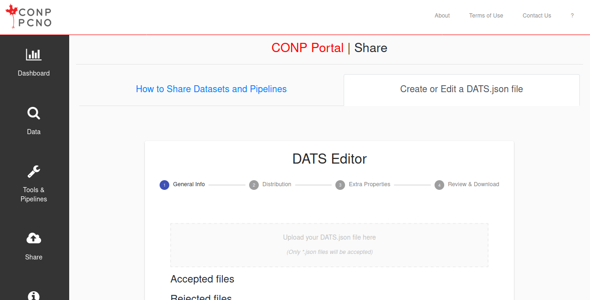Click the DATS.json upload dropzone

329,245
